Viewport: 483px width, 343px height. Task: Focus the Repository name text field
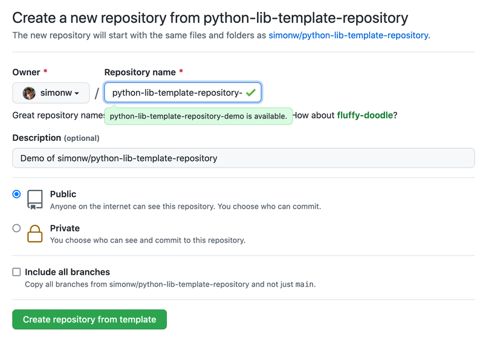[x=175, y=93]
